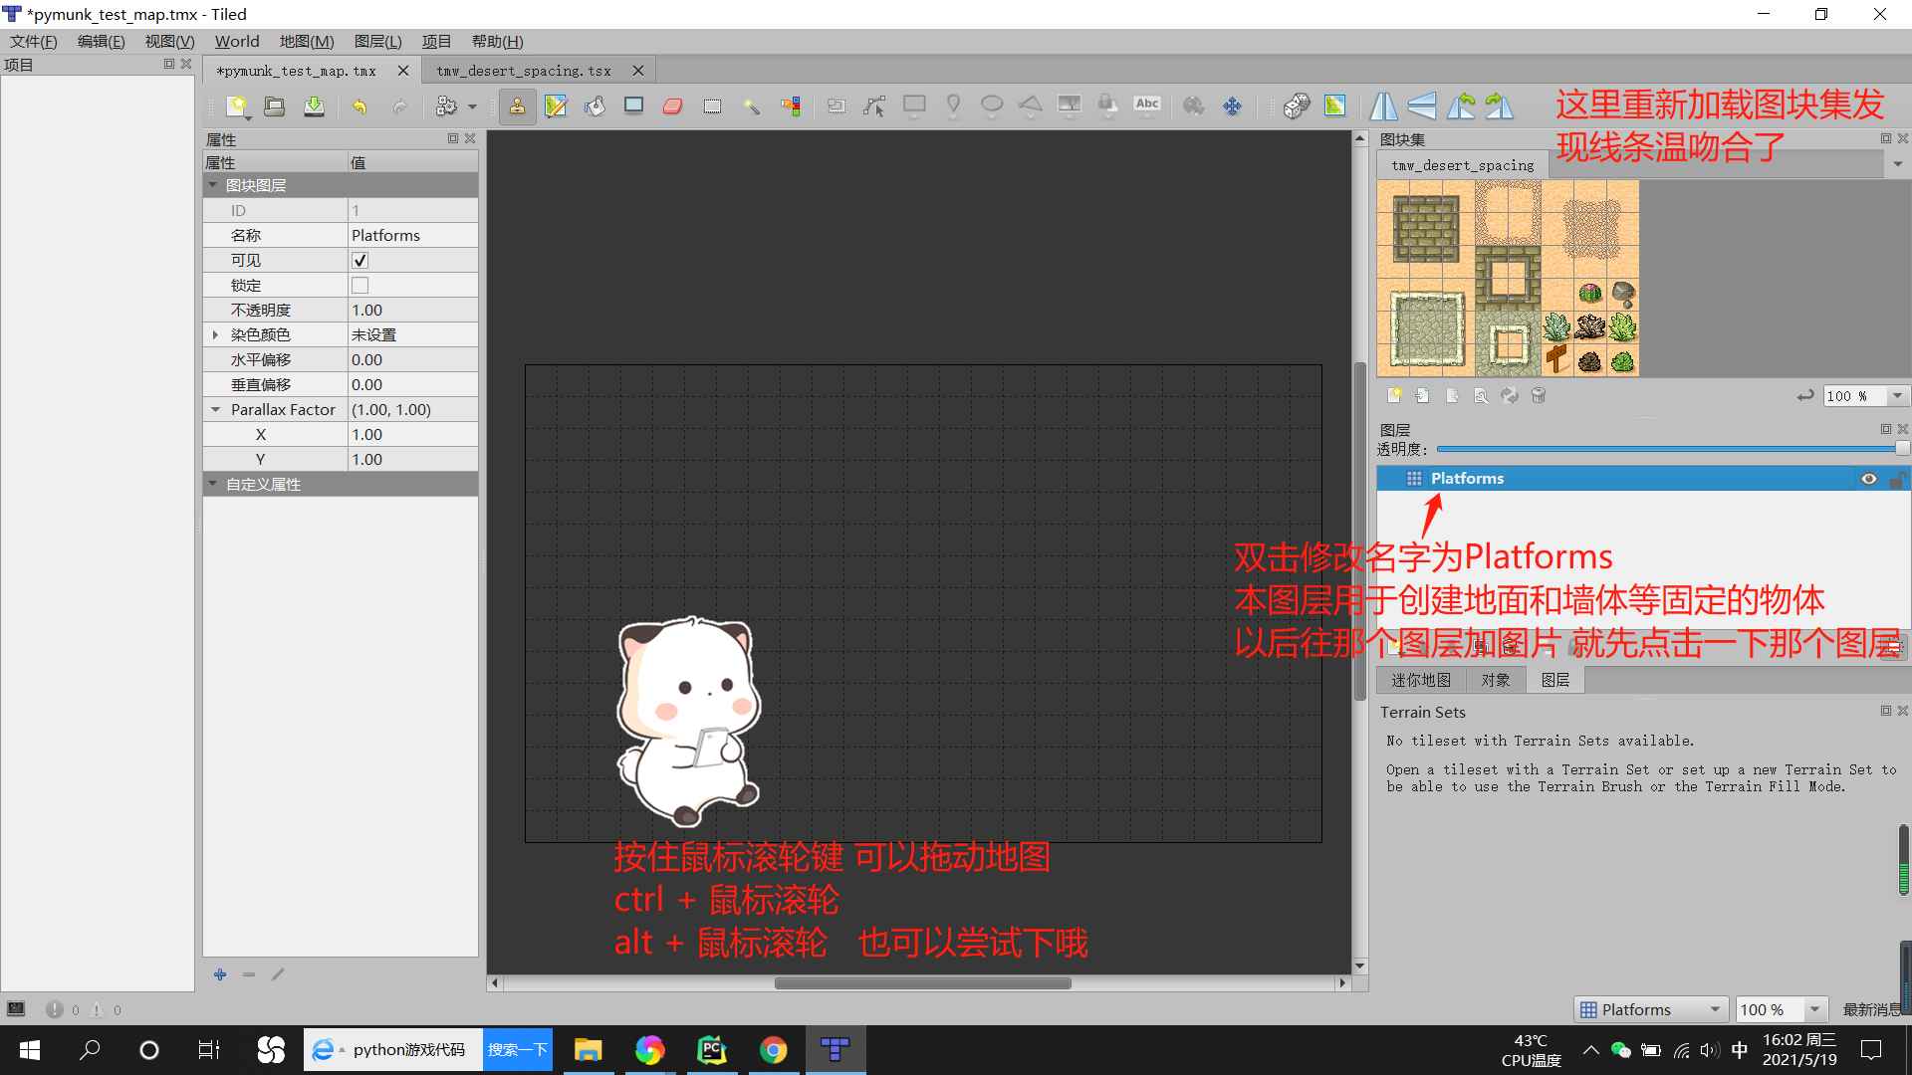Select the Magic Wand tool
This screenshot has width=1912, height=1075.
752,107
